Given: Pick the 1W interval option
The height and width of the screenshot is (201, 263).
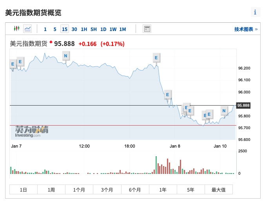Looking at the screenshot, I should tap(113, 29).
